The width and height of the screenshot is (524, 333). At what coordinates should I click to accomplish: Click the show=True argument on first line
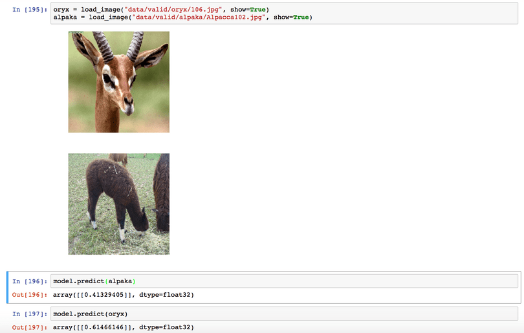click(x=250, y=10)
